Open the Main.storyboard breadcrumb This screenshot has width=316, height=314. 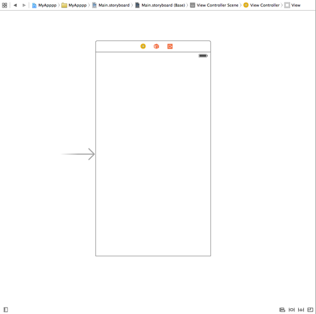click(x=111, y=5)
